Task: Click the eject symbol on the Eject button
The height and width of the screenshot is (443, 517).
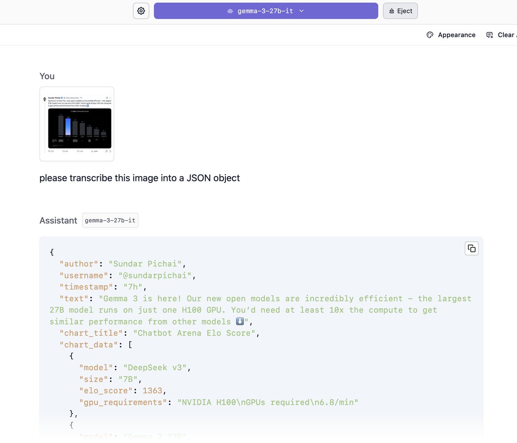Action: (x=392, y=11)
